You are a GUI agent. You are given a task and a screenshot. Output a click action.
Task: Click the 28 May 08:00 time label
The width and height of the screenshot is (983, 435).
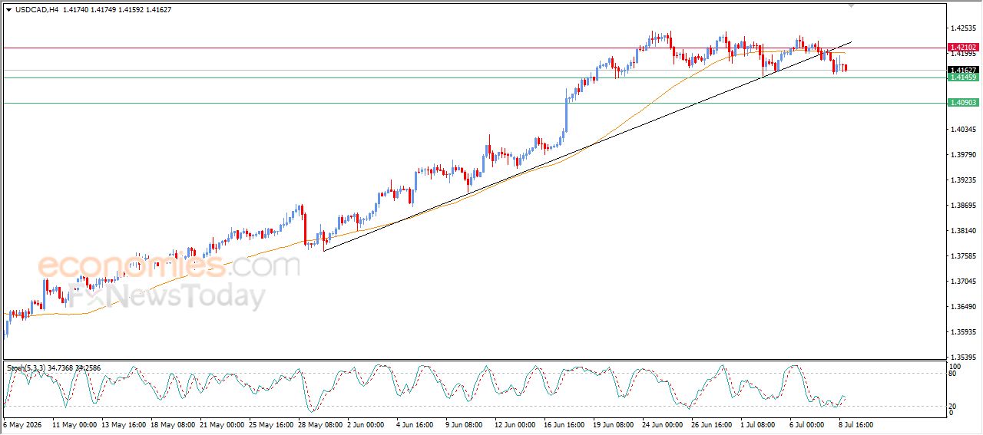(320, 424)
